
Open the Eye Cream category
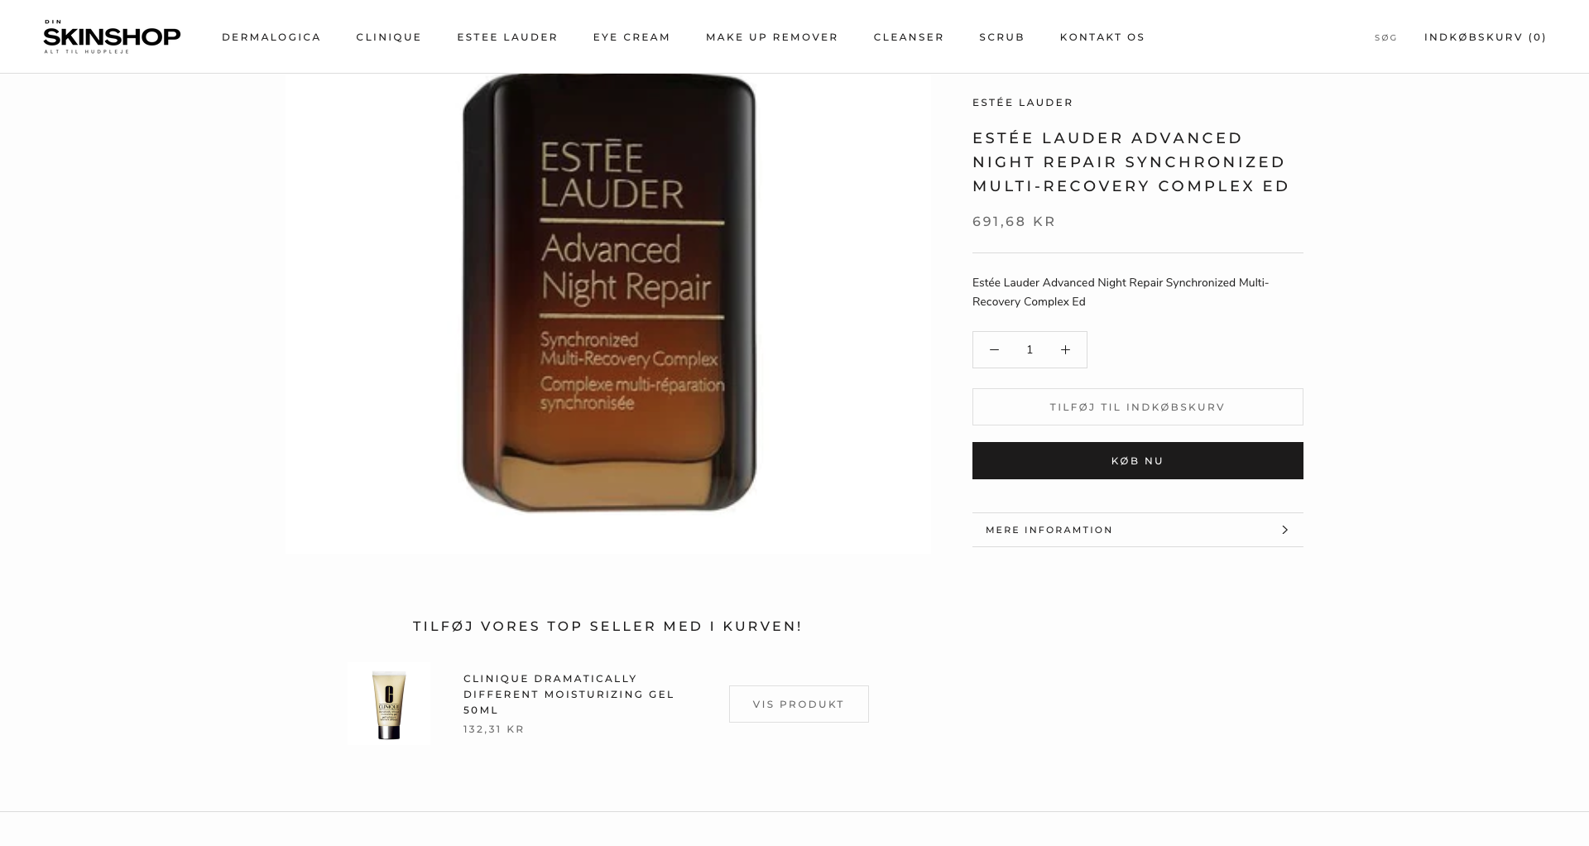pos(631,37)
